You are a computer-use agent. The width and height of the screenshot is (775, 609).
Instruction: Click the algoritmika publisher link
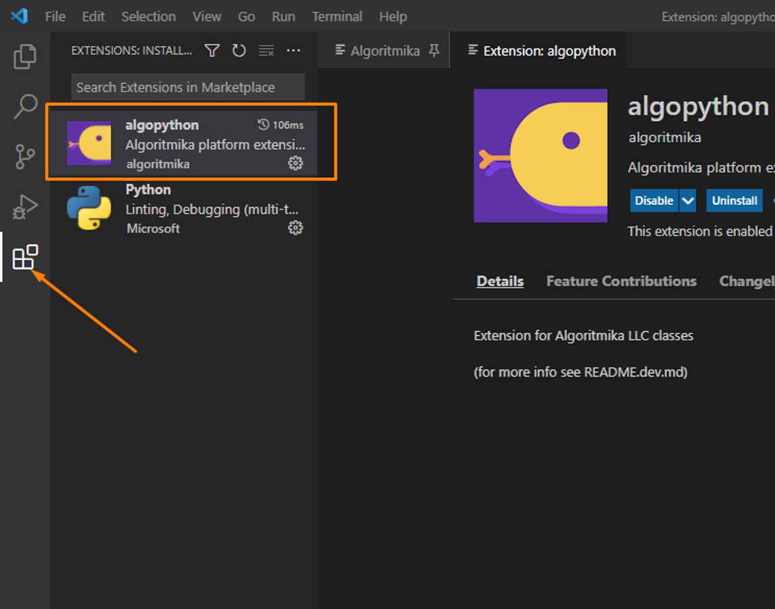tap(664, 137)
